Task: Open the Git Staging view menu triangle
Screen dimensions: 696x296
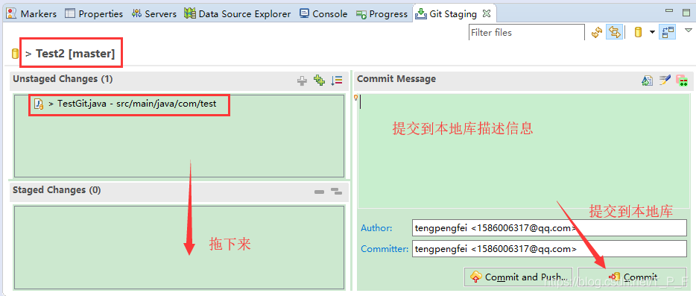Action: (689, 31)
